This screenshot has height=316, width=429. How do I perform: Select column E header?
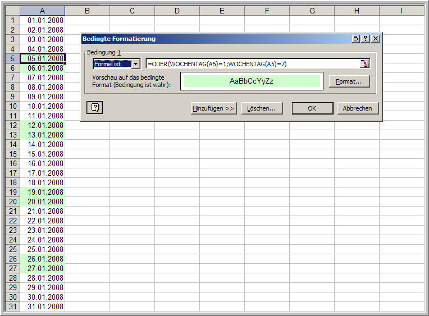click(222, 11)
